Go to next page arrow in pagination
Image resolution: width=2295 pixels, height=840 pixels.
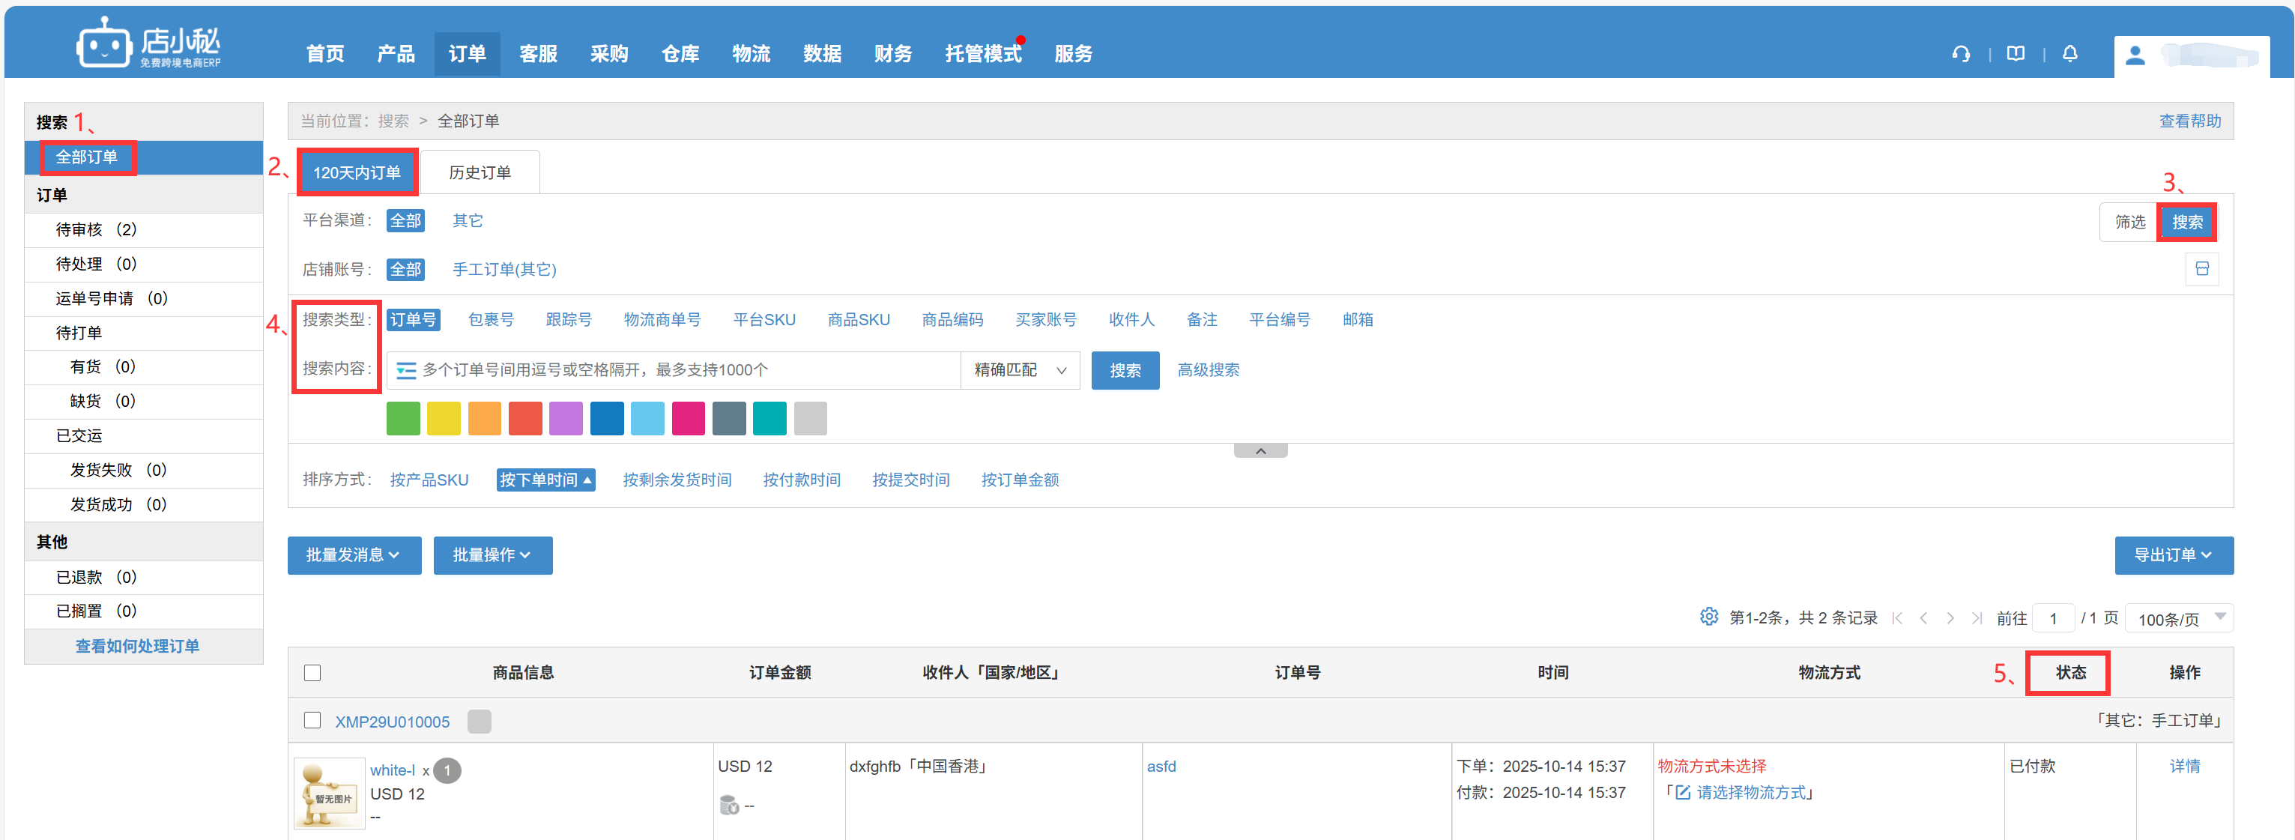tap(1950, 618)
